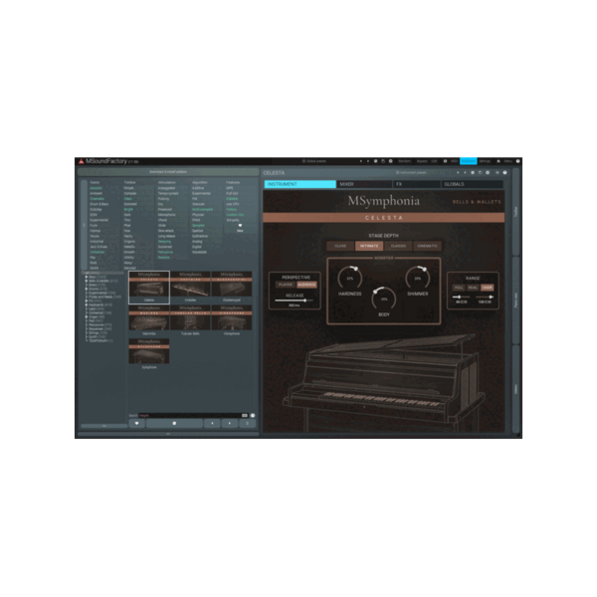Select the Glockenspiel preset thumbnail

[232, 287]
